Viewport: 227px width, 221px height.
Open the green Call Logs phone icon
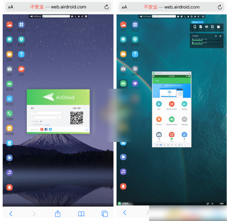coord(9,114)
